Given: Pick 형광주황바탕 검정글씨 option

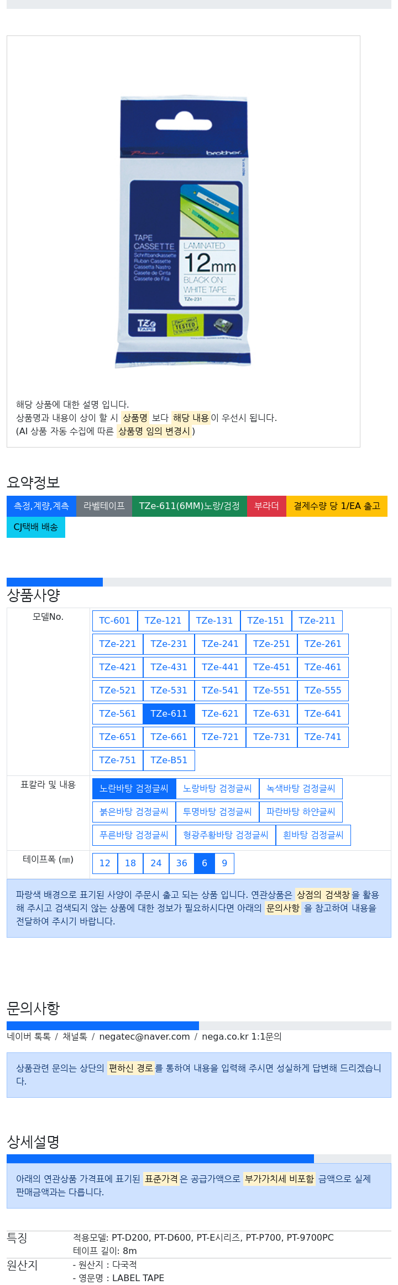Looking at the screenshot, I should [x=226, y=835].
